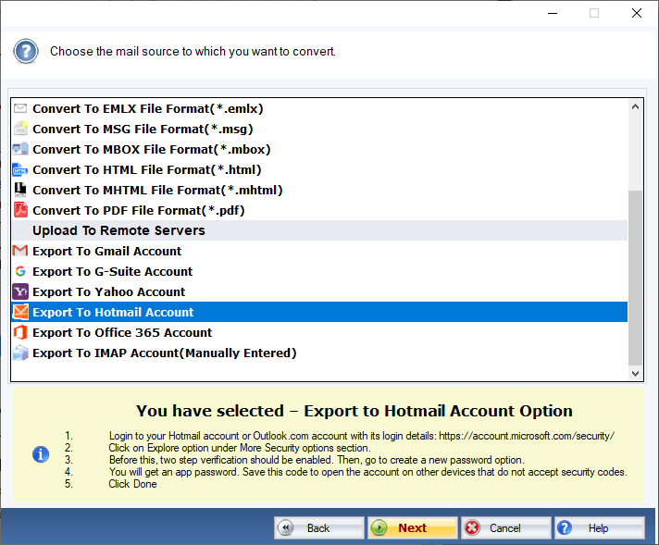This screenshot has height=545, width=659.
Task: Select Convert To MBOX File Format
Action: point(319,149)
